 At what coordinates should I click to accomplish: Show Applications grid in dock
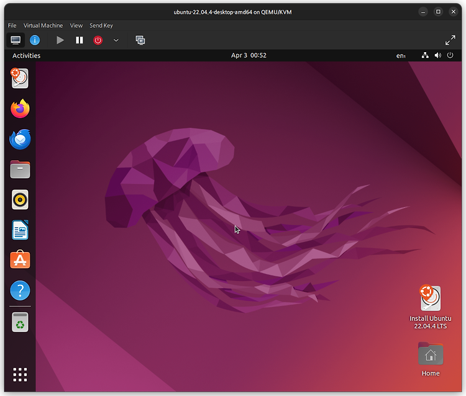click(20, 375)
